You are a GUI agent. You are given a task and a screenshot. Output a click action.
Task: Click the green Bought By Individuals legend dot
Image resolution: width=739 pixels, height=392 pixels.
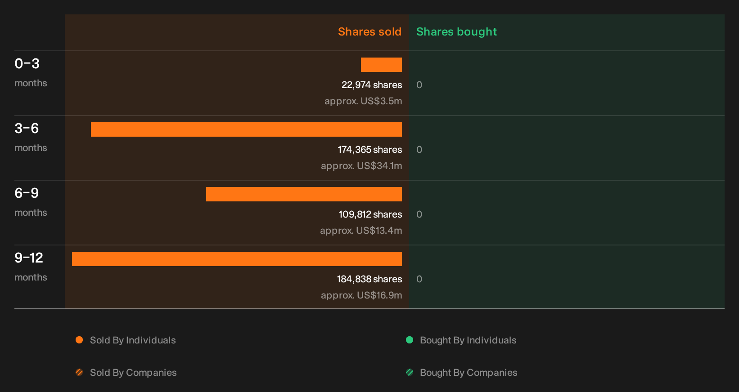(x=410, y=340)
